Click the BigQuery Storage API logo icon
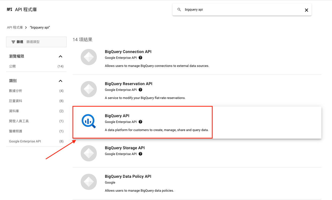Image resolution: width=332 pixels, height=200 pixels. tap(89, 154)
